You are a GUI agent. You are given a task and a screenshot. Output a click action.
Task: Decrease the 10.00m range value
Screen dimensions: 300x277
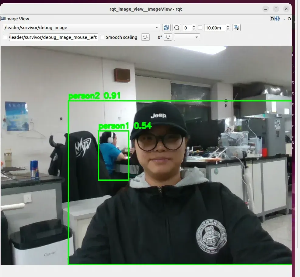pos(228,29)
